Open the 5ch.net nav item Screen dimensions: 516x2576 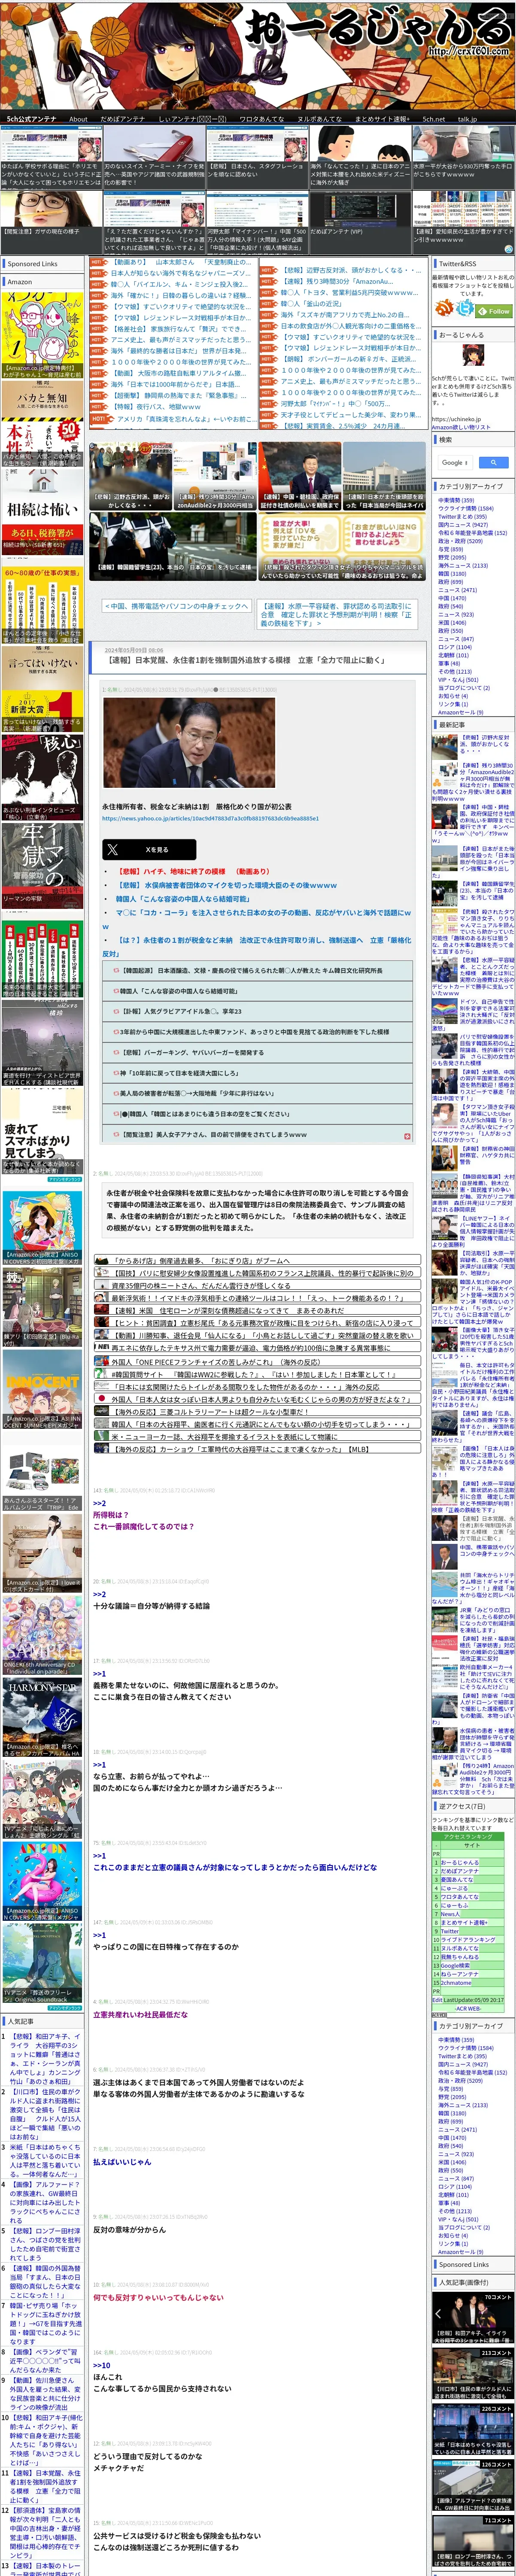pos(434,119)
